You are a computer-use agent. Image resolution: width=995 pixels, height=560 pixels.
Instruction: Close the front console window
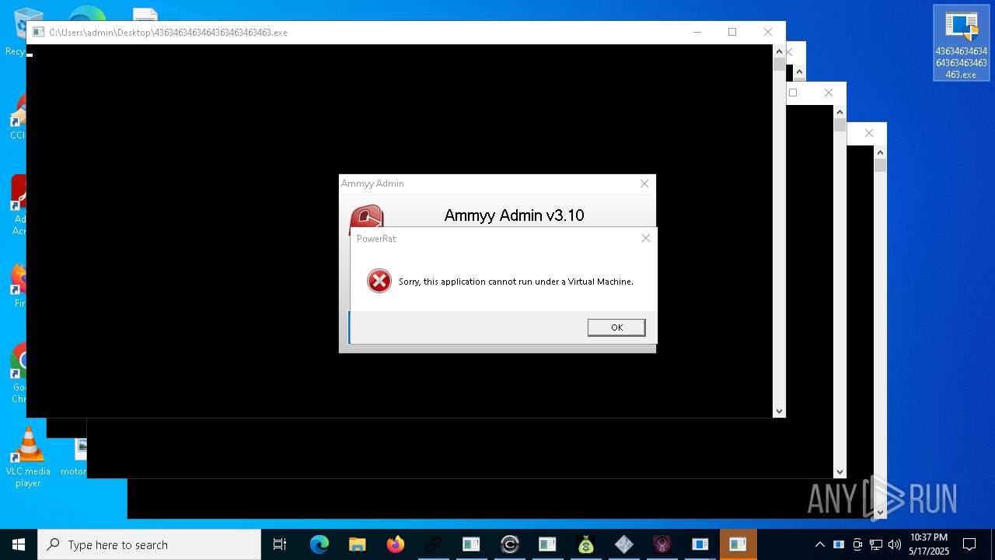click(x=768, y=33)
